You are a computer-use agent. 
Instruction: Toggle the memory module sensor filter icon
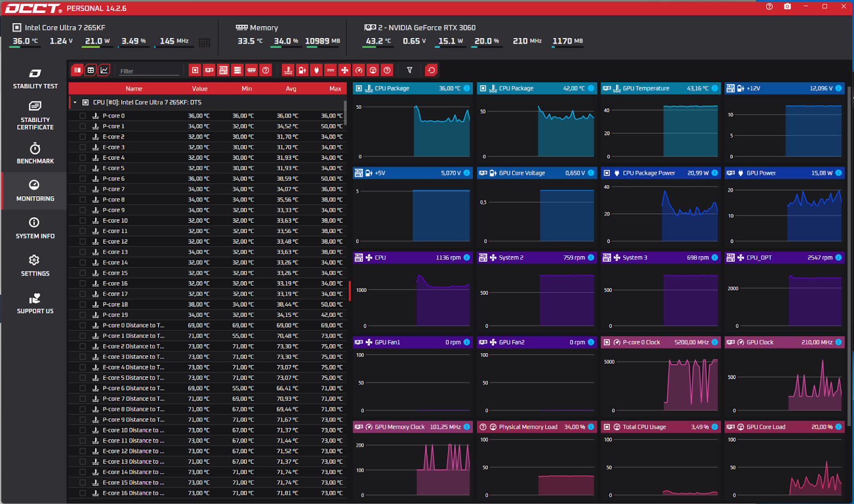pyautogui.click(x=251, y=70)
